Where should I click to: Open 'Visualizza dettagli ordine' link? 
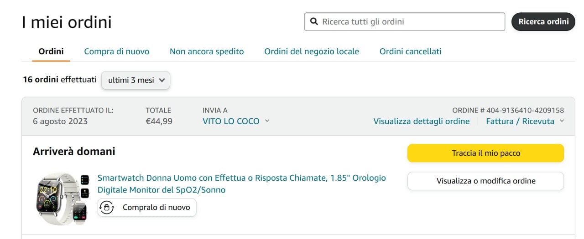pos(421,121)
